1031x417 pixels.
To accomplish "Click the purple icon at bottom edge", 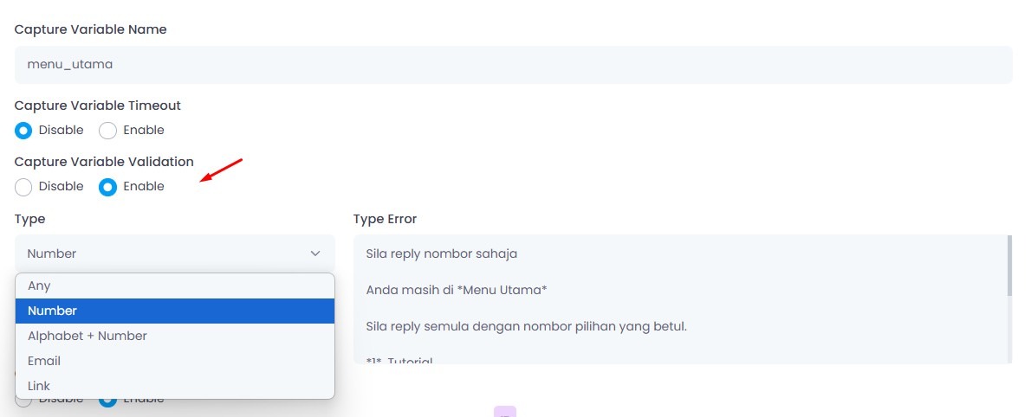I will [x=505, y=412].
